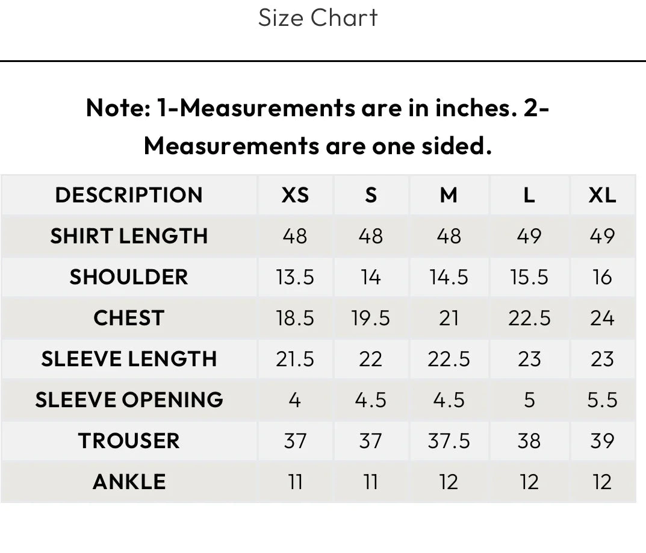This screenshot has width=646, height=553.
Task: Select the chest value 21 for M
Action: 449,318
